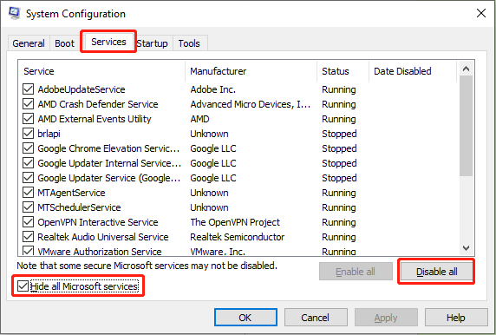
Task: Switch to the General tab
Action: point(29,43)
